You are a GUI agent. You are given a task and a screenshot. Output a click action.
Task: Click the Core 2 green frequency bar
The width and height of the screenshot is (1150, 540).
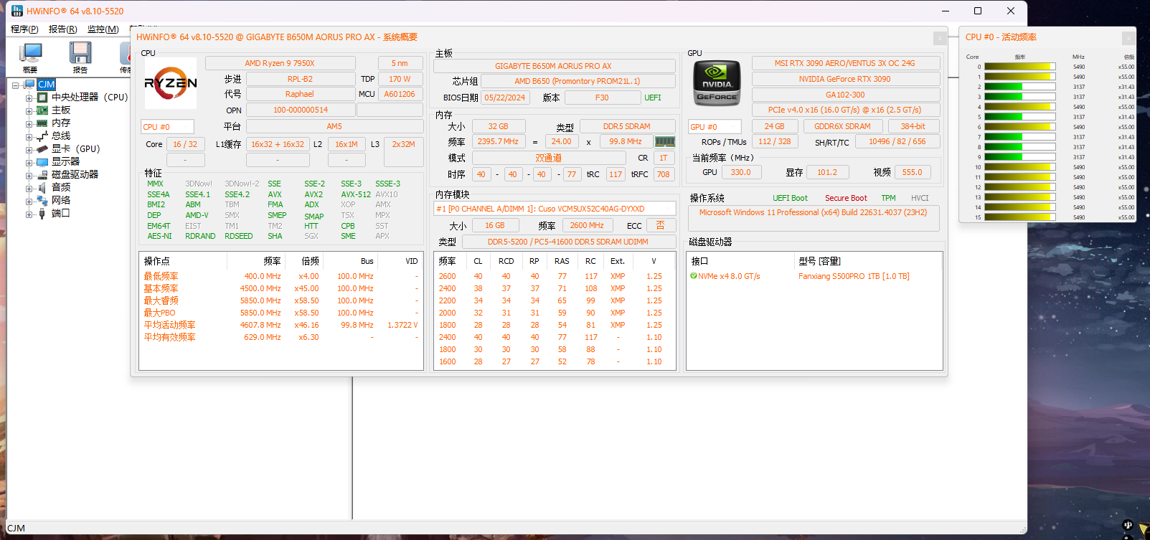point(1020,87)
